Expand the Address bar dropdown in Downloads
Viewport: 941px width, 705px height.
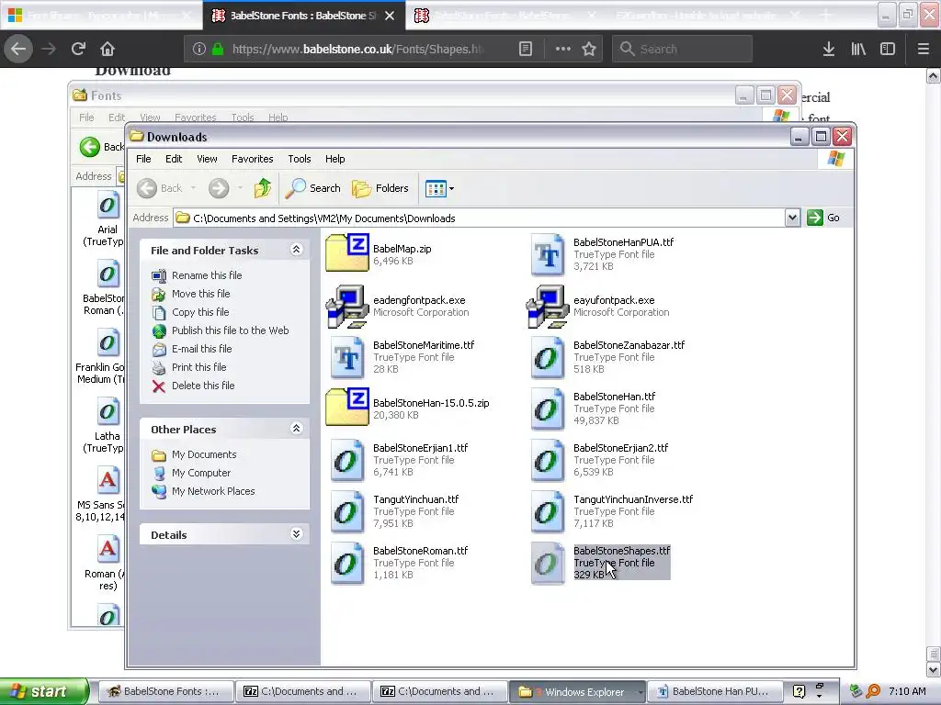click(792, 218)
